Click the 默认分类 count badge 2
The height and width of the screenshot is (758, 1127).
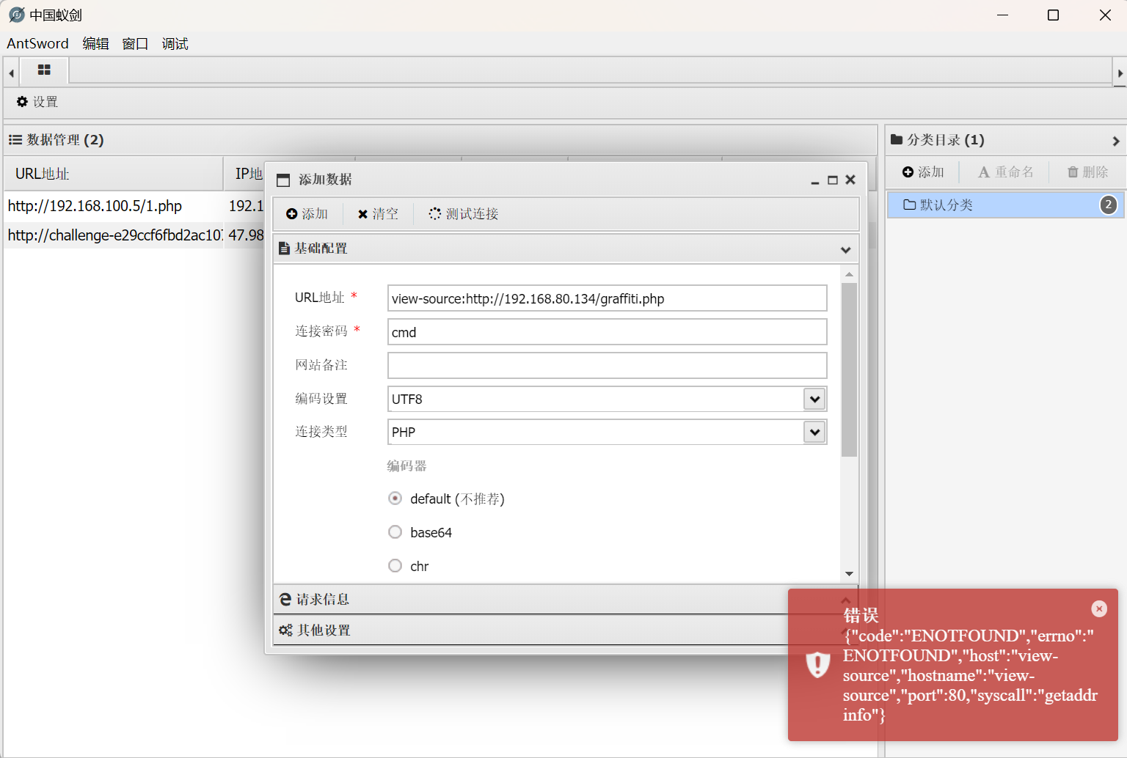1109,205
